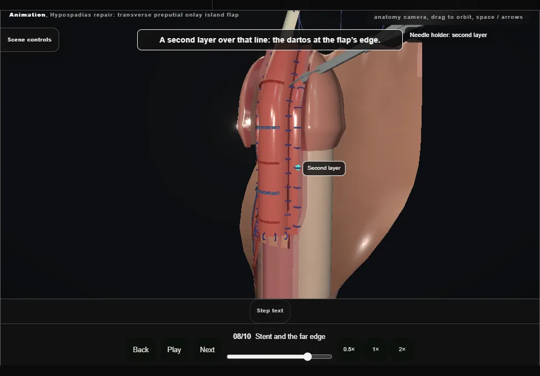Image resolution: width=540 pixels, height=376 pixels.
Task: Click the cyan marker beside Second layer
Action: [x=298, y=168]
